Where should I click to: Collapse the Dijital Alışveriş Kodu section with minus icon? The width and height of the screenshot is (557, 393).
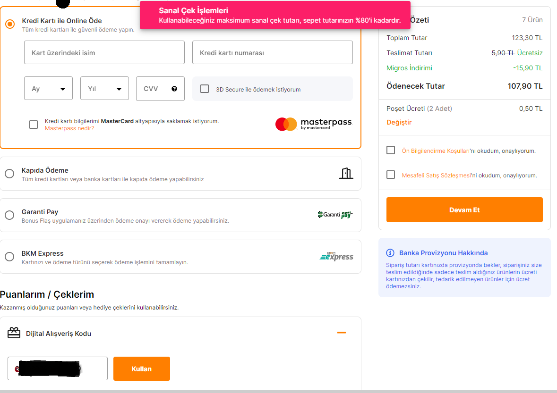tap(342, 333)
